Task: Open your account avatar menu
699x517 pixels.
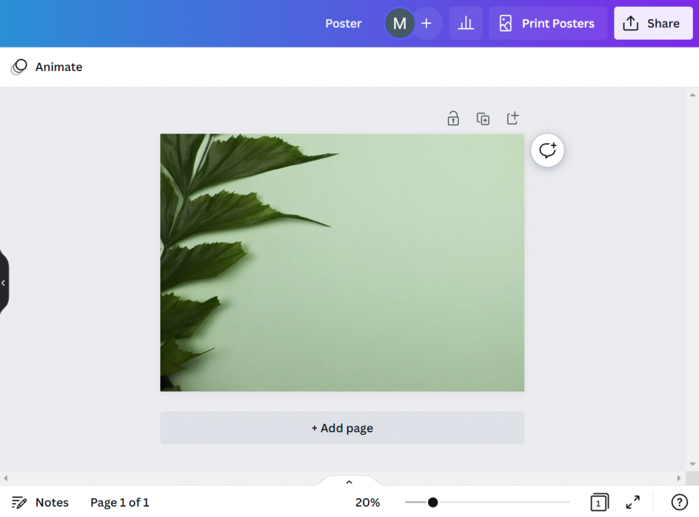Action: click(399, 23)
